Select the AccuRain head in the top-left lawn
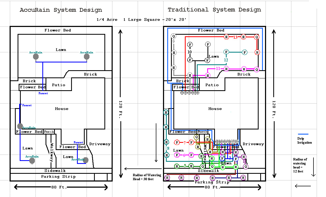The image size is (326, 197). 35,56
